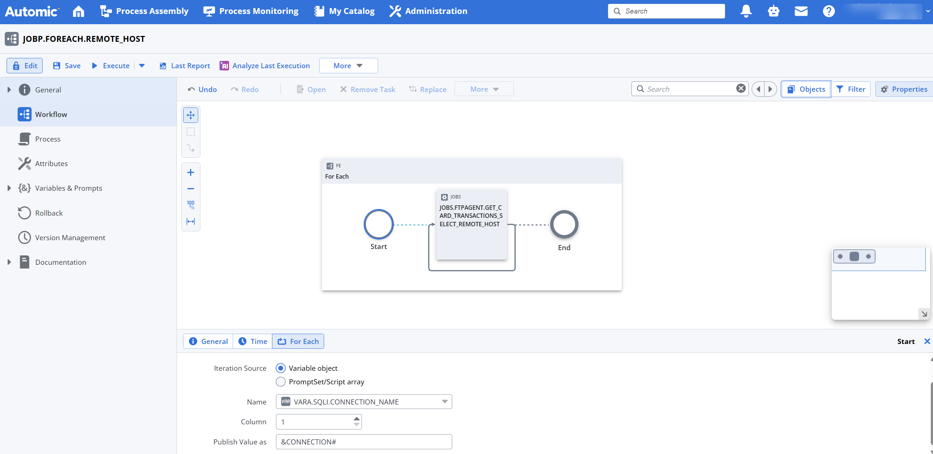Expand Variables & Prompts tree item
This screenshot has width=933, height=454.
pyautogui.click(x=9, y=188)
